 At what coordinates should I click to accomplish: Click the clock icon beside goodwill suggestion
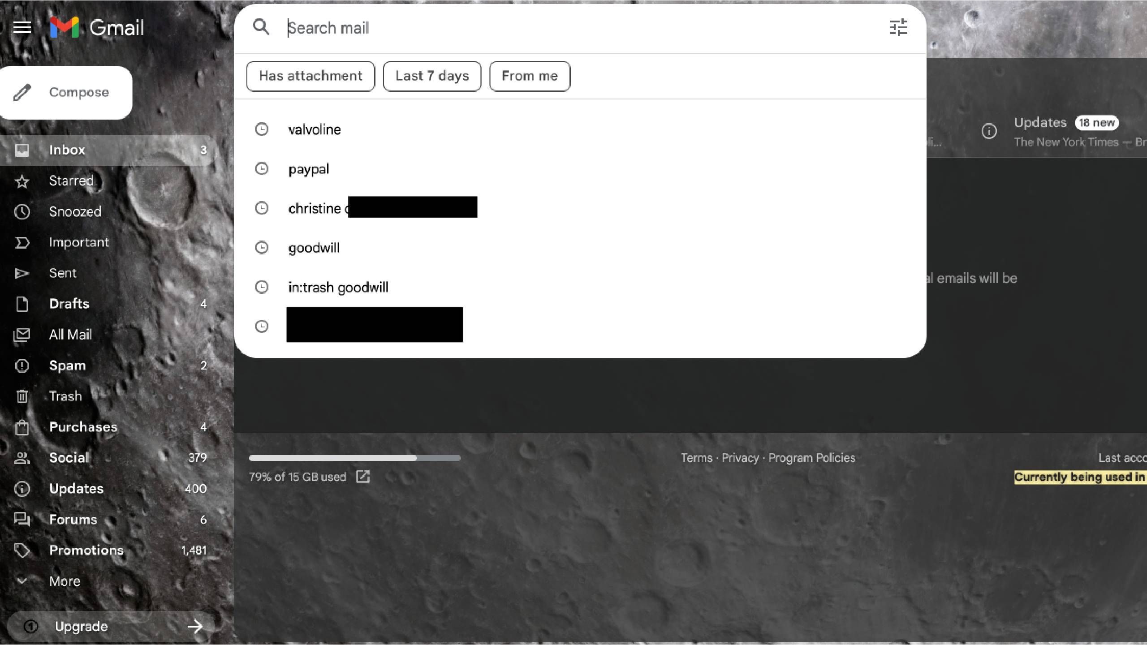[x=262, y=248]
